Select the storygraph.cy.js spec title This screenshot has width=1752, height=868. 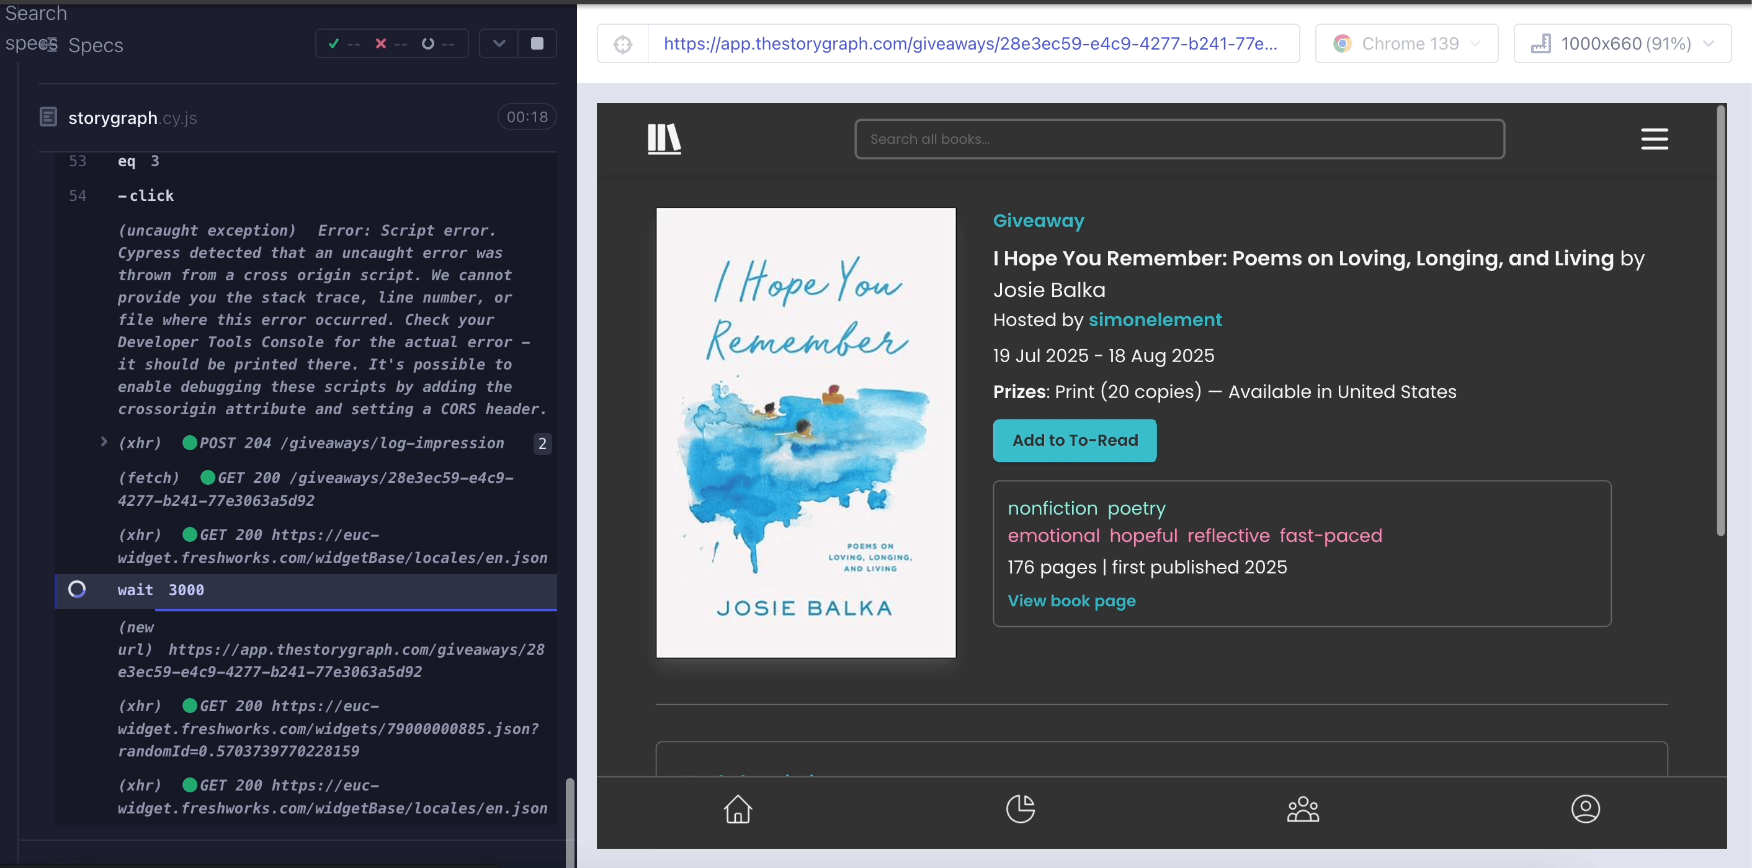point(133,118)
